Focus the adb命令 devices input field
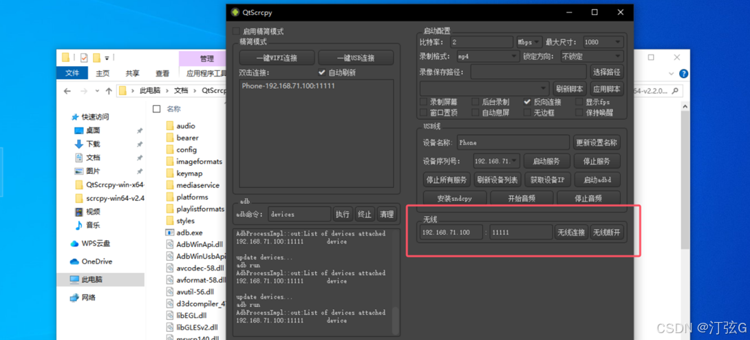This screenshot has width=750, height=340. coord(299,214)
